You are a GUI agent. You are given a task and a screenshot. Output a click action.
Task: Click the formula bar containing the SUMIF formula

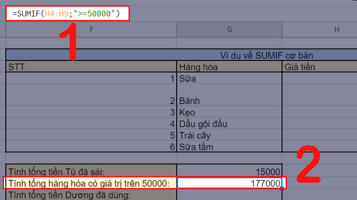(x=67, y=14)
